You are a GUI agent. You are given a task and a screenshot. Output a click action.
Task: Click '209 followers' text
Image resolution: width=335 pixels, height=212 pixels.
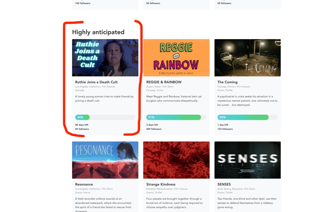[x=154, y=129]
